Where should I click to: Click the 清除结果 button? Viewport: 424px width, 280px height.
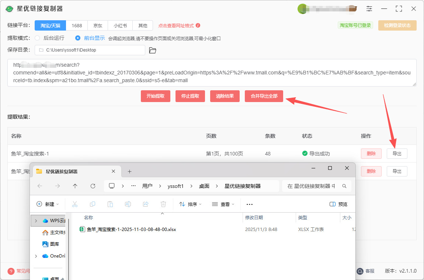(x=225, y=96)
